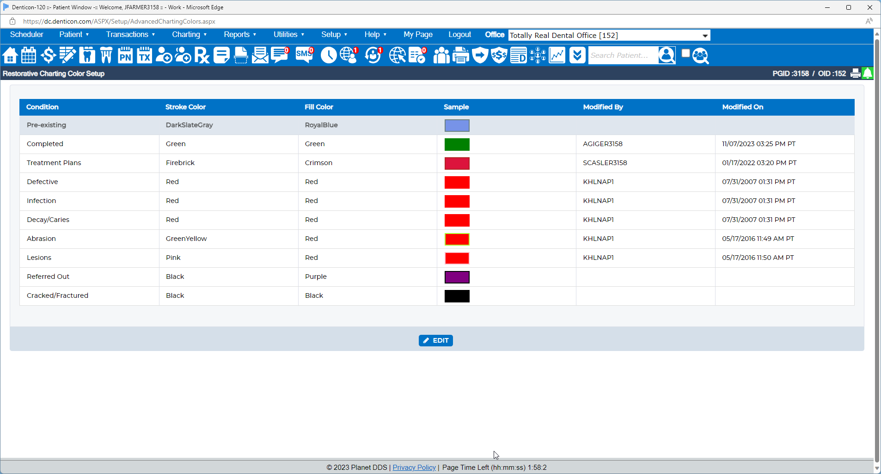Open the Home icon on the toolbar

10,55
